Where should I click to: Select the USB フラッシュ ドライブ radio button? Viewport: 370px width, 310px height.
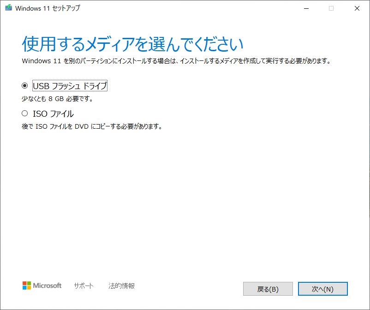pos(24,86)
